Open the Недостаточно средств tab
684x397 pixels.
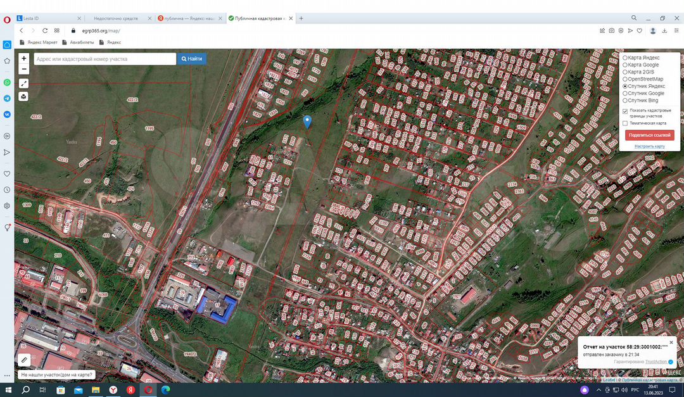coord(116,18)
